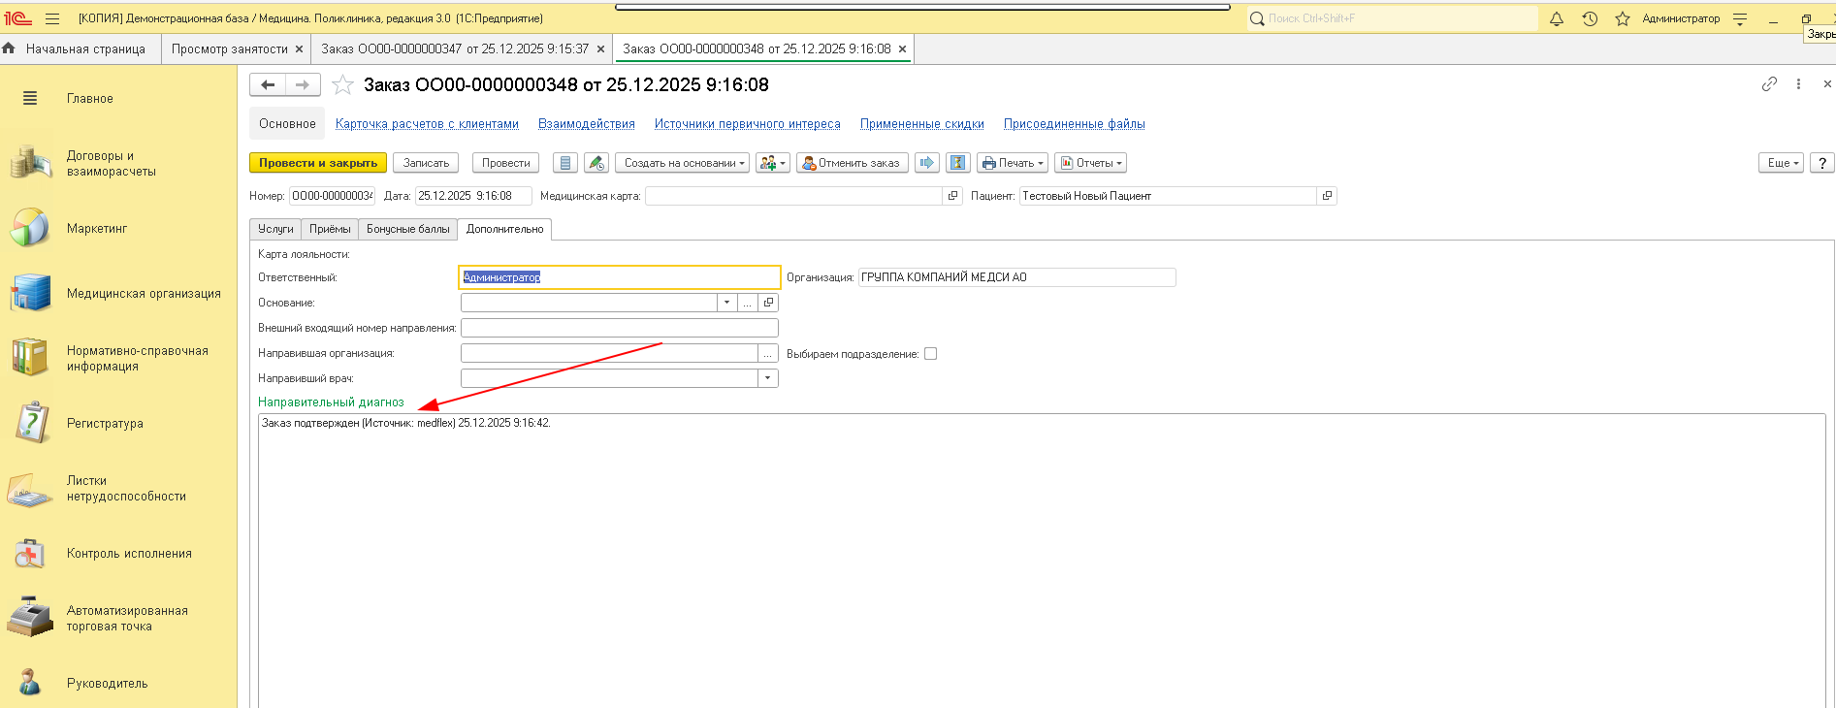Click the 'Провести и закрыть' button
Screen dimensions: 1836x708
[x=318, y=163]
